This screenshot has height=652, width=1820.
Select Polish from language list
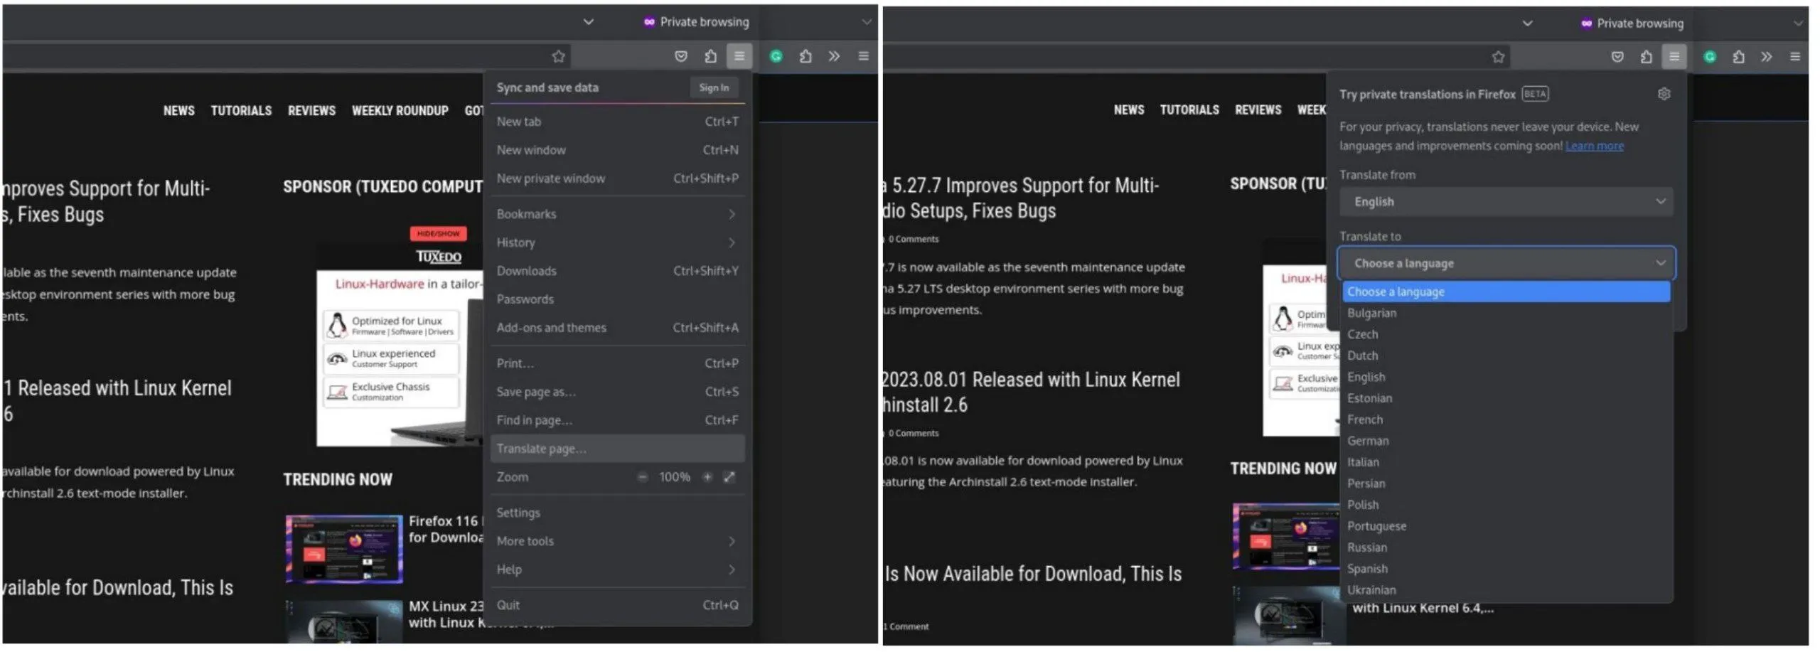pyautogui.click(x=1506, y=505)
